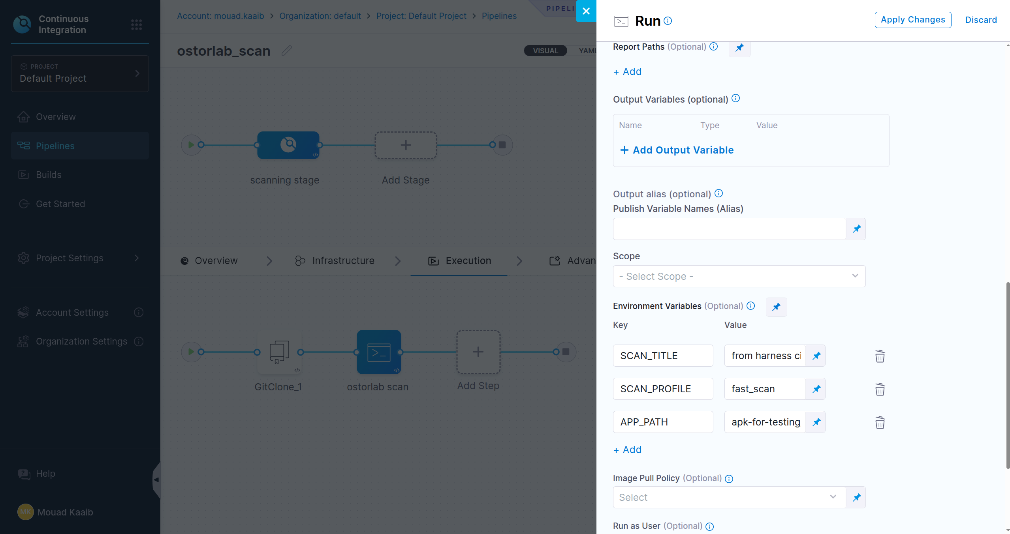The width and height of the screenshot is (1010, 534).
Task: Click the pin icon beside Report Paths
Action: click(x=739, y=47)
